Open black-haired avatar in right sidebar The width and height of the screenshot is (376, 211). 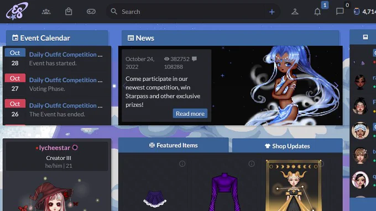point(360,106)
